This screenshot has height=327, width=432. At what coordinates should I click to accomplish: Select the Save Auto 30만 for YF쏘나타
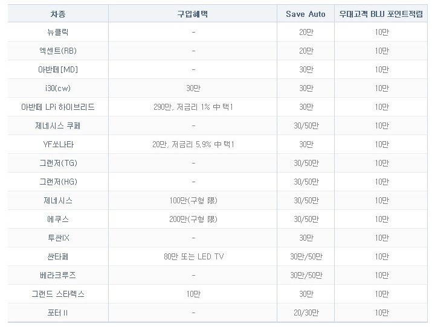pos(306,144)
